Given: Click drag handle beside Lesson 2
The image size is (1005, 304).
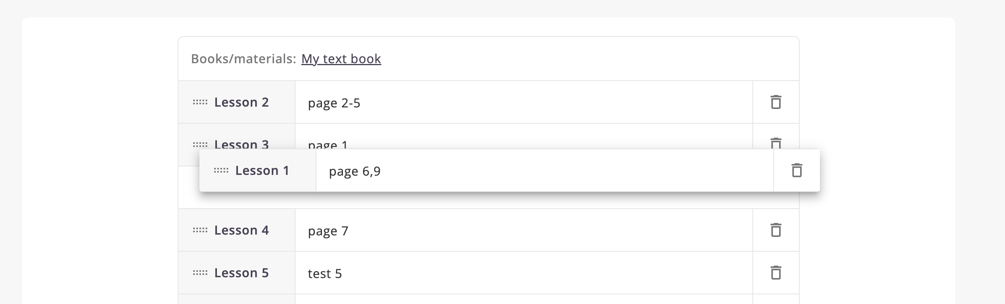Looking at the screenshot, I should 200,102.
